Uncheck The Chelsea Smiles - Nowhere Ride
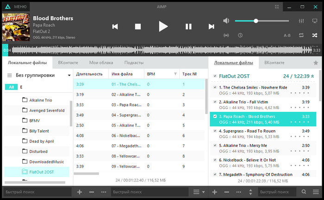This screenshot has height=200, width=324. coord(215,87)
